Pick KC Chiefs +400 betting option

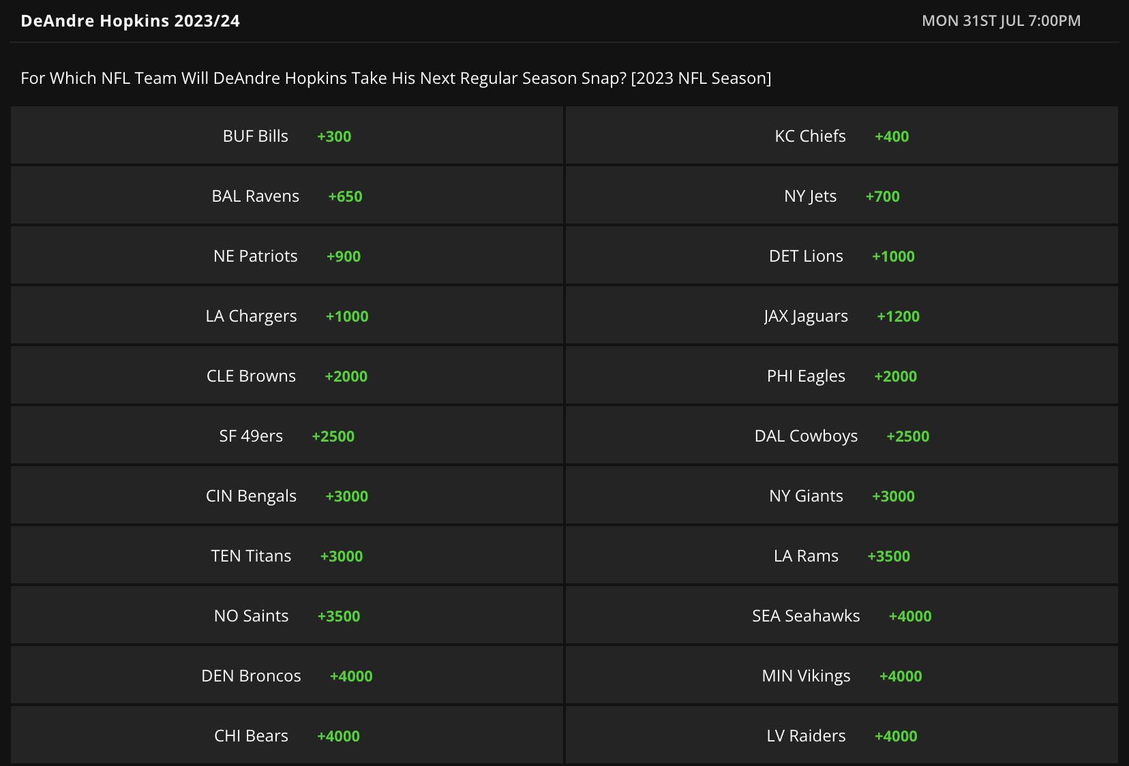click(841, 136)
